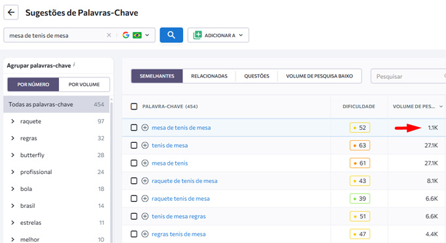Go back with the arrow button
Screen dimensions: 446x243
click(11, 12)
